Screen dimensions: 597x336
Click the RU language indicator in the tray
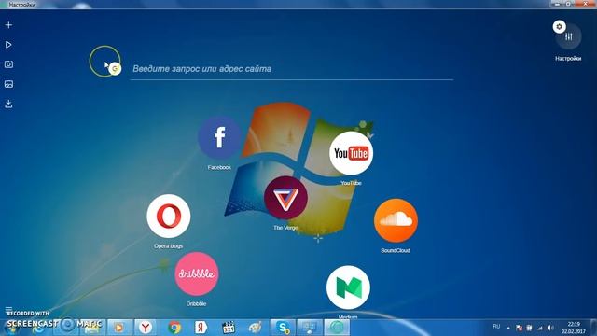pyautogui.click(x=496, y=327)
